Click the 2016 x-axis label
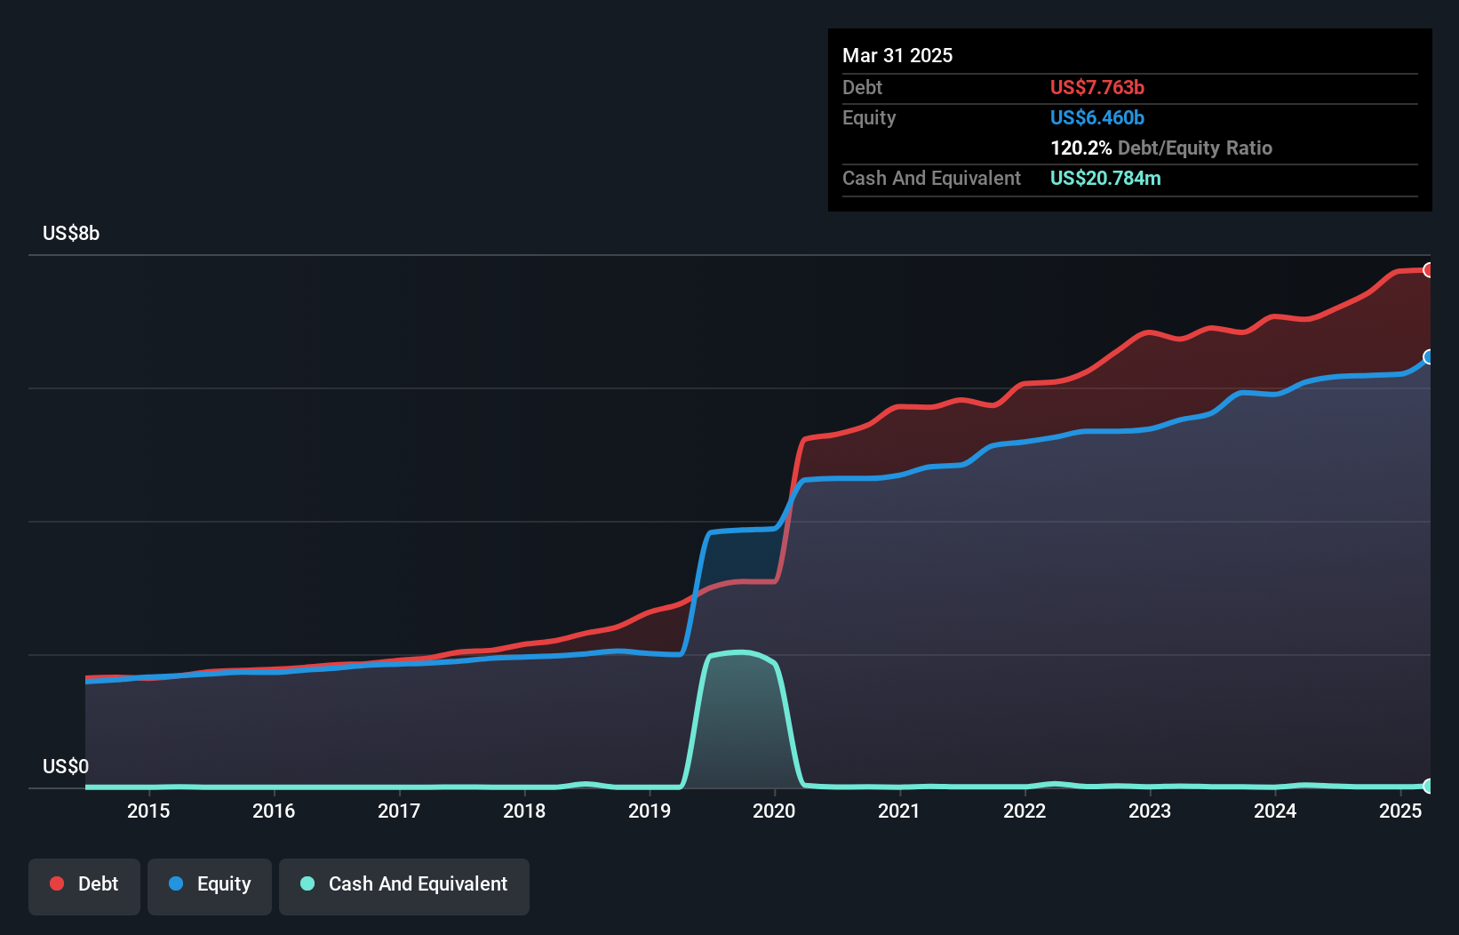Screen dimensions: 1459x935 point(274,811)
